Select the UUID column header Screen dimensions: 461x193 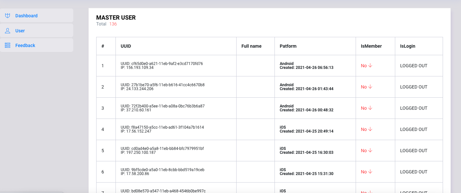[126, 46]
